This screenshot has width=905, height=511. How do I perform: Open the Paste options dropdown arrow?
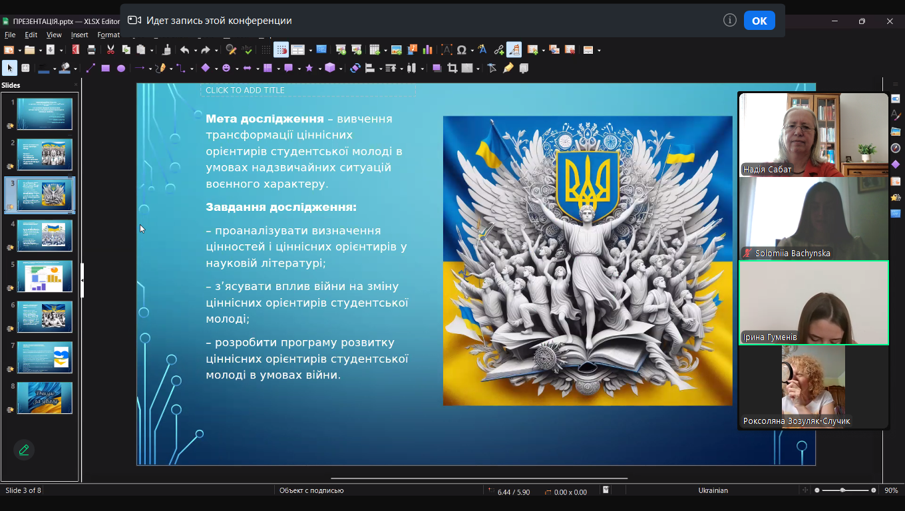pos(152,51)
